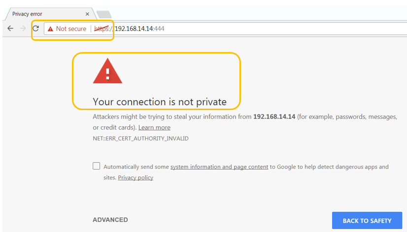407x232 pixels.
Task: Click the NET::ERR_CERT_AUTHORITY_INVALID error code
Action: (140, 138)
